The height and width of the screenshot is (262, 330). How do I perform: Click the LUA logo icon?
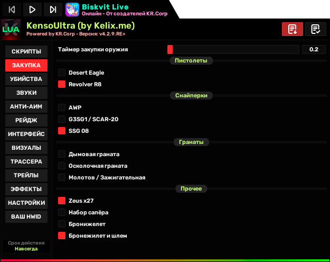(x=11, y=30)
